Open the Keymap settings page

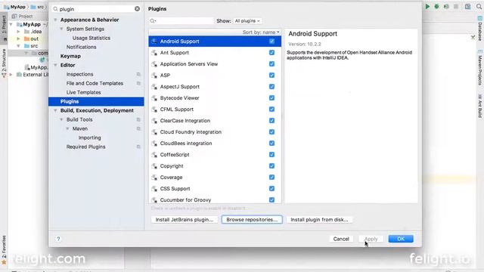point(70,56)
